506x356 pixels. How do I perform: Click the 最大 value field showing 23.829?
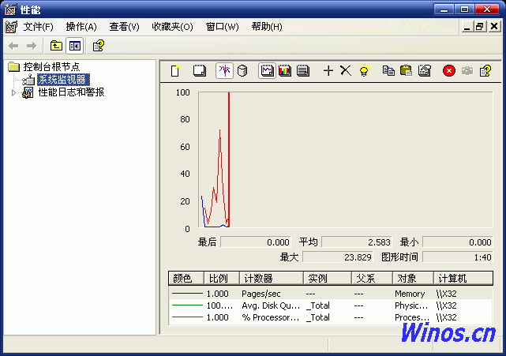coord(338,257)
